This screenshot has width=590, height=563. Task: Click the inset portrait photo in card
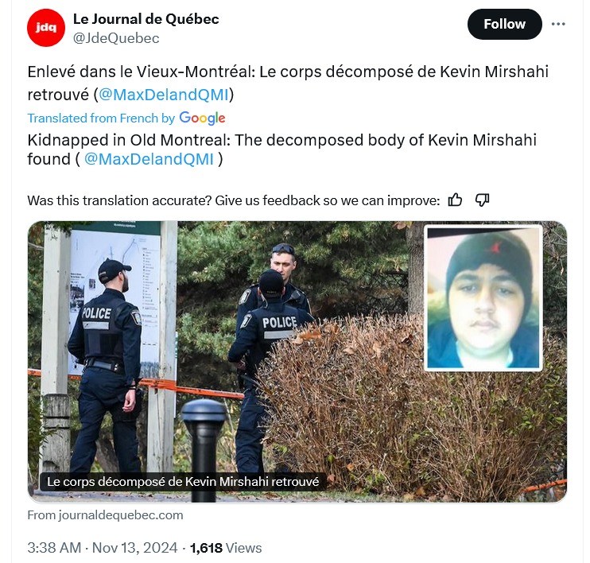tap(483, 298)
